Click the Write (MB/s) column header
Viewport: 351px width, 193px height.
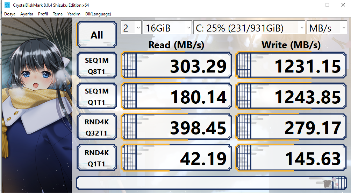tap(291, 45)
